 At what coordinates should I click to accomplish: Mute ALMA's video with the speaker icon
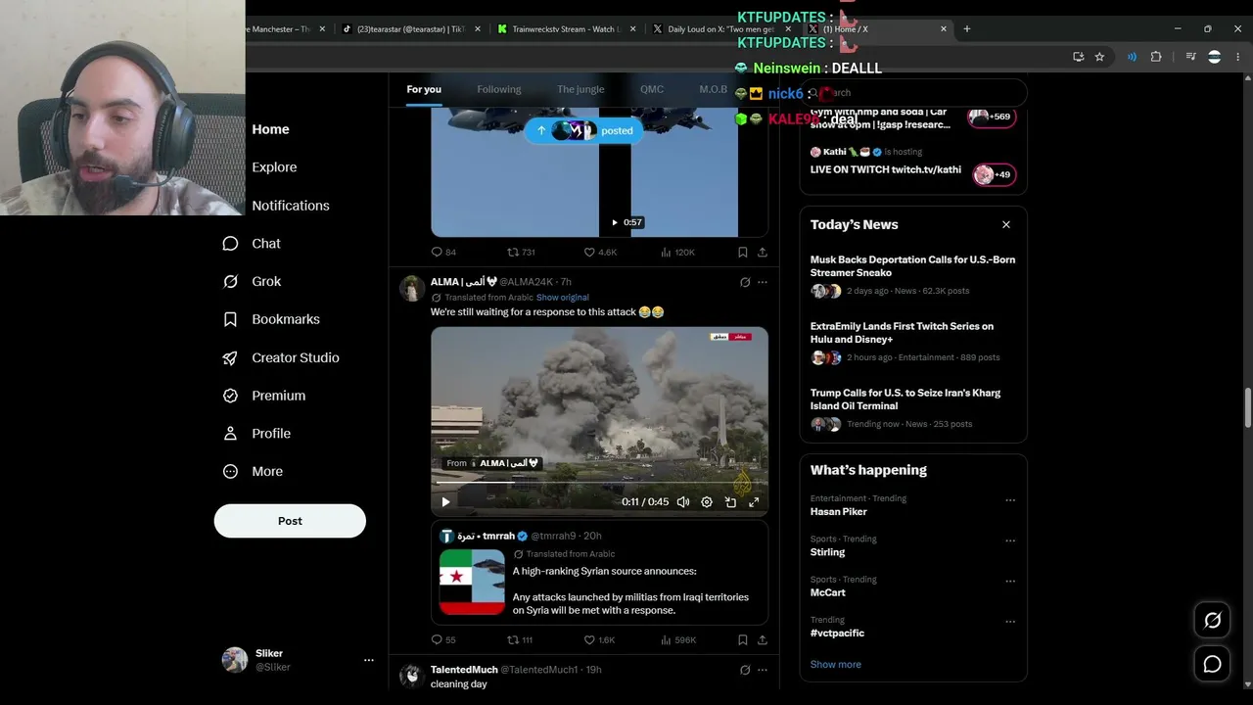coord(683,502)
